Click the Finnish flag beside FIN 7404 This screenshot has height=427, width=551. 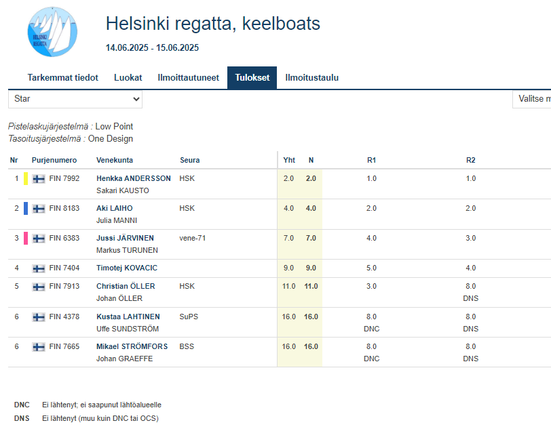(x=39, y=268)
